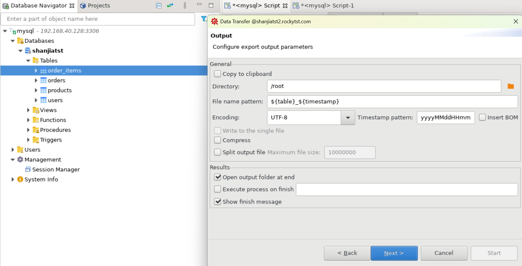Click the navigator filter funnel icon

click(204, 19)
